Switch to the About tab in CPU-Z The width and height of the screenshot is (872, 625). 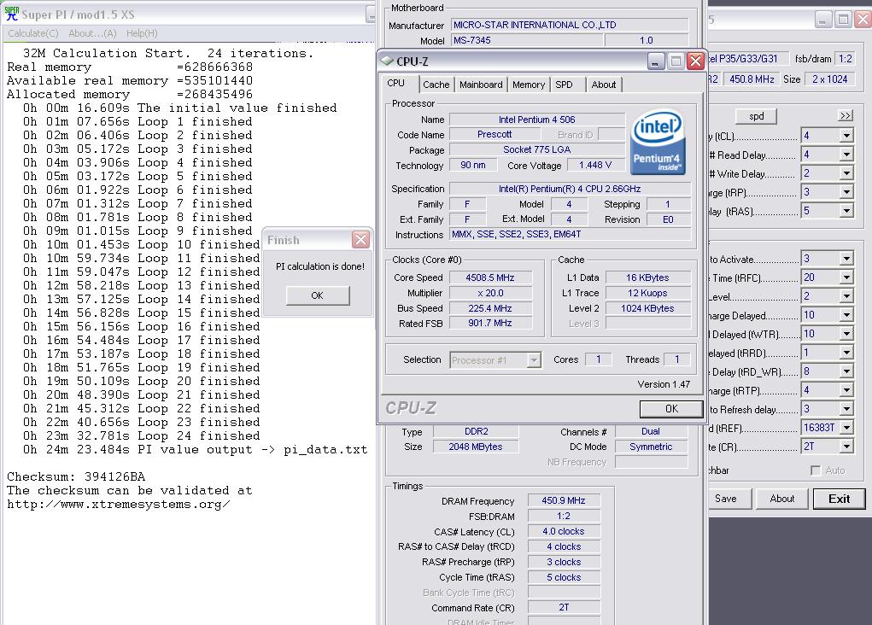click(603, 85)
